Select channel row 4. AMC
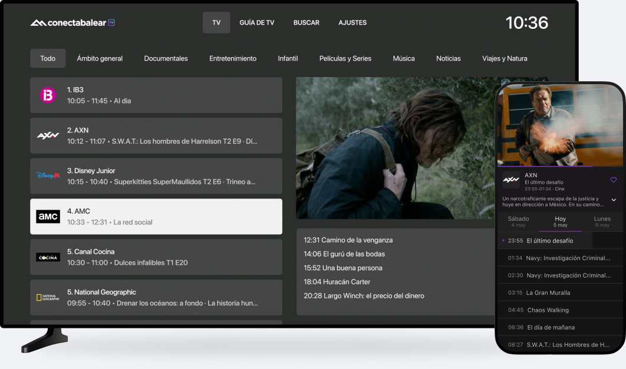 (156, 217)
